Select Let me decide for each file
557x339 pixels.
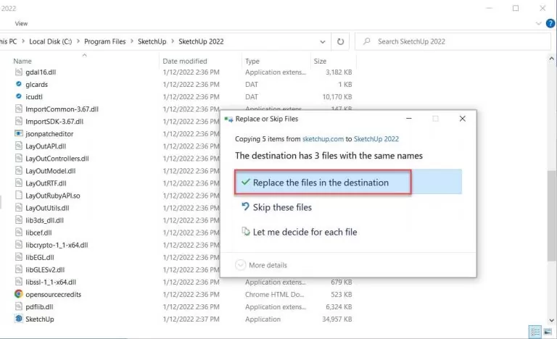(x=305, y=232)
